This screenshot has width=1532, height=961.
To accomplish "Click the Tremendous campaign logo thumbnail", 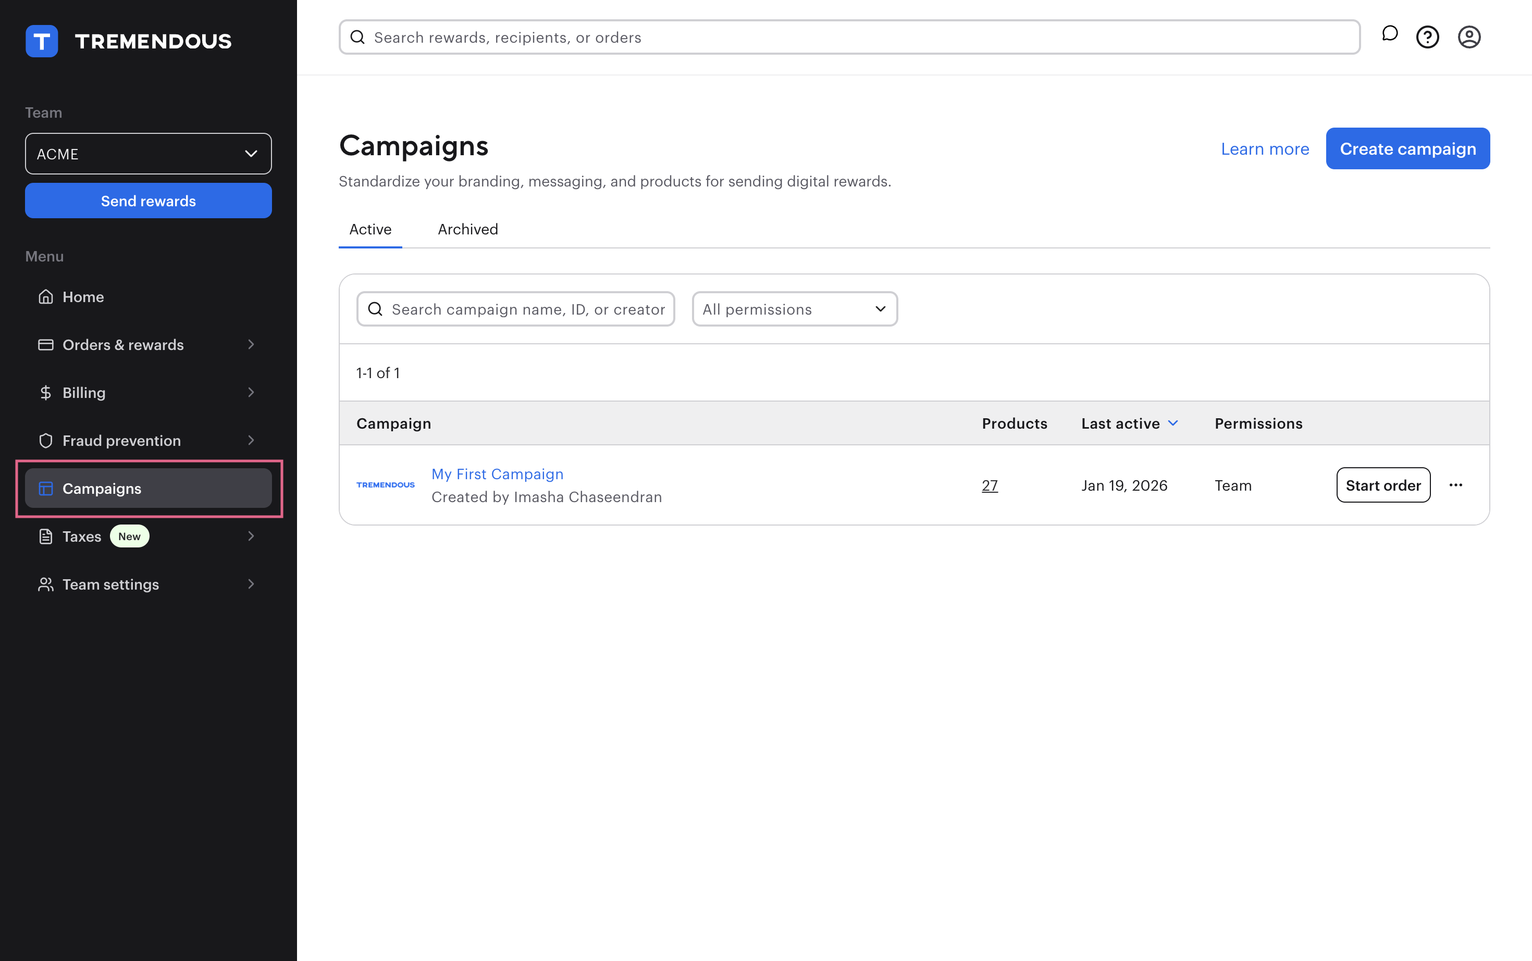I will tap(385, 485).
